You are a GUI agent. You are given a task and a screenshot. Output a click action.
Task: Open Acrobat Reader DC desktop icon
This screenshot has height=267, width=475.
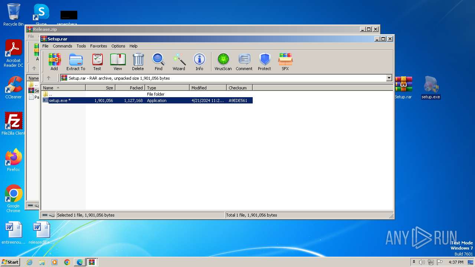(x=13, y=54)
